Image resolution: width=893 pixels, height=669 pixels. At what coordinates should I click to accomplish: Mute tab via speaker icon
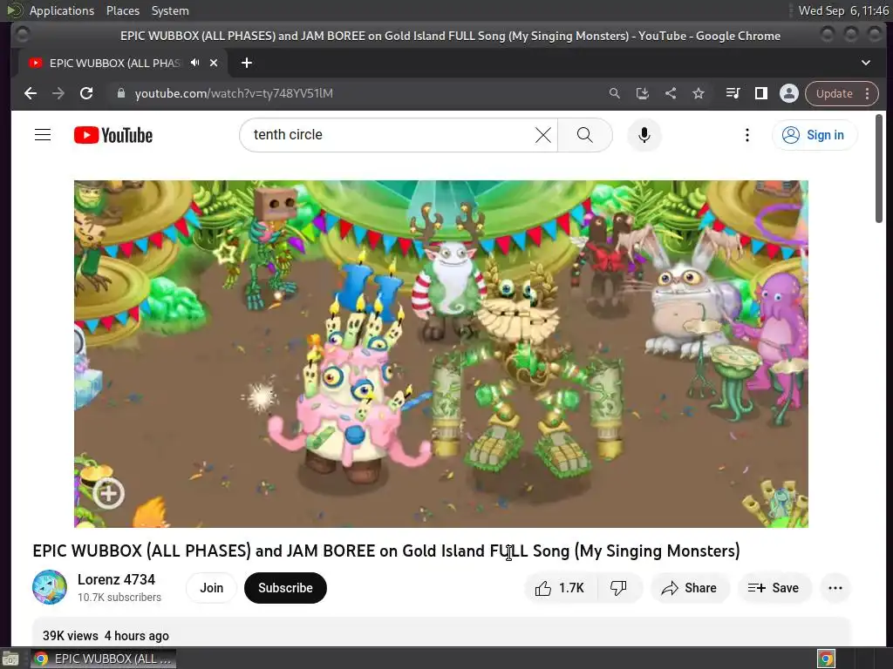click(x=195, y=63)
